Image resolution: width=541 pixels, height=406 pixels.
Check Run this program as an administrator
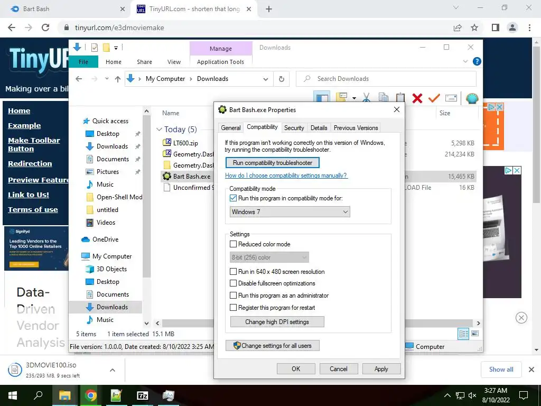233,296
